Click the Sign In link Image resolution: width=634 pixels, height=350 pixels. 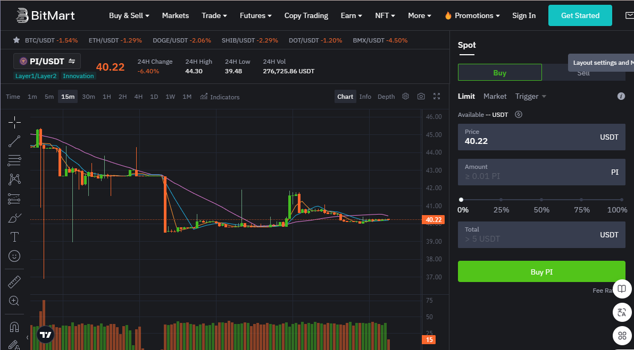524,15
